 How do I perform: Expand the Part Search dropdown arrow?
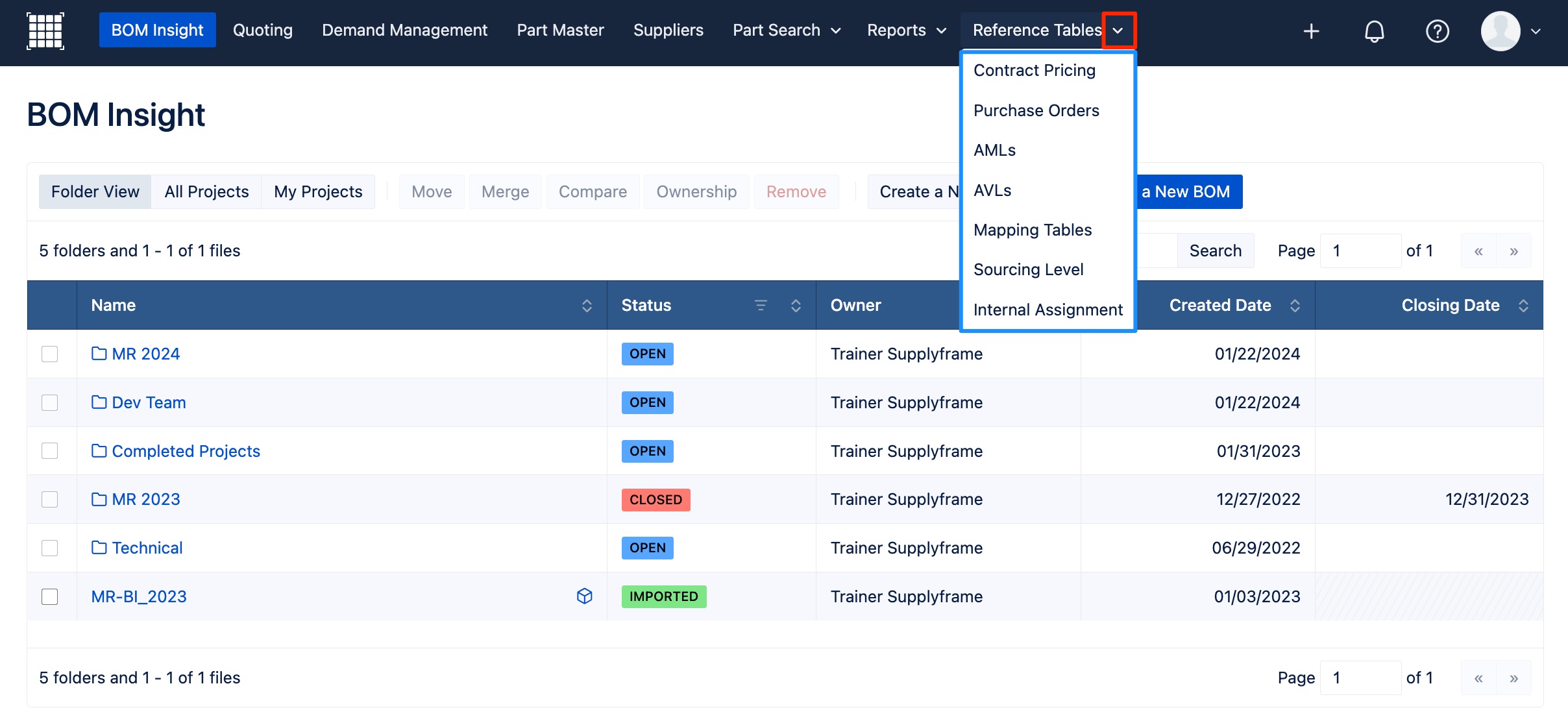click(x=836, y=31)
